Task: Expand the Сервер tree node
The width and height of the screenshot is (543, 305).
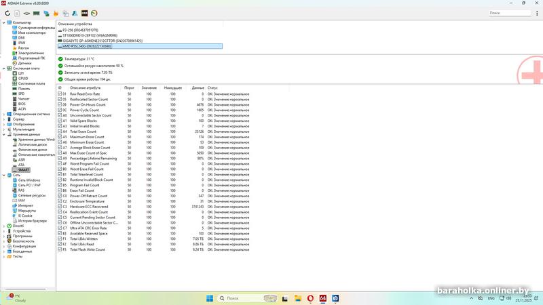Action: pyautogui.click(x=4, y=119)
